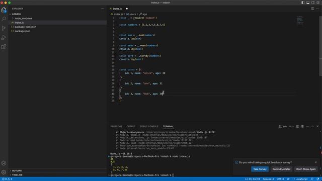Split the terminal
The image size is (322, 181).
tap(297, 126)
